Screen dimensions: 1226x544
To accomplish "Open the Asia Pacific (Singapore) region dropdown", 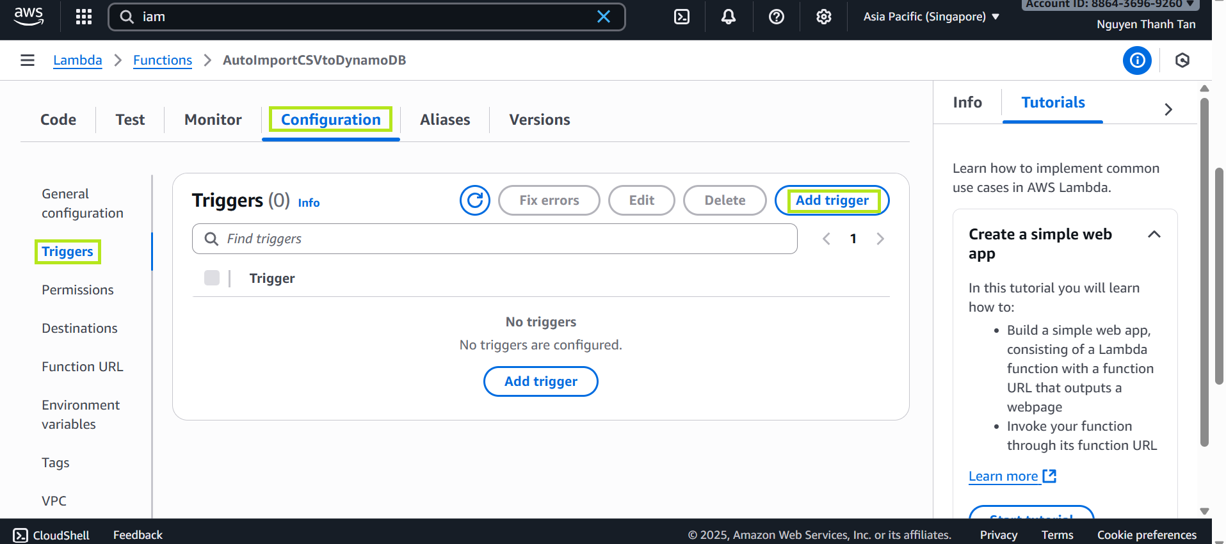I will pyautogui.click(x=931, y=17).
